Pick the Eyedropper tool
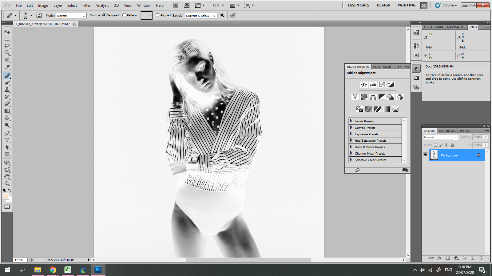The image size is (492, 276). click(x=7, y=67)
